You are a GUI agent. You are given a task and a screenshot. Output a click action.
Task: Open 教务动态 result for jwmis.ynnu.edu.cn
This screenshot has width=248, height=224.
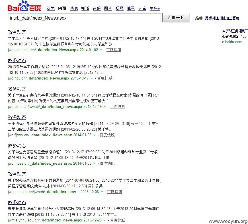17,202
